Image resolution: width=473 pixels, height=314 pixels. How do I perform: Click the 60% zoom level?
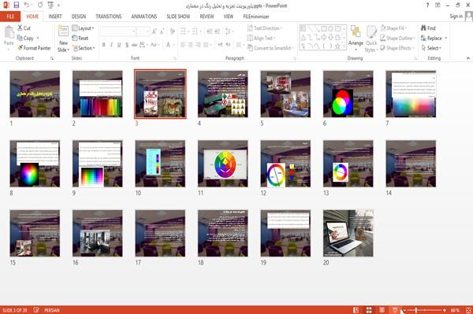pos(455,310)
